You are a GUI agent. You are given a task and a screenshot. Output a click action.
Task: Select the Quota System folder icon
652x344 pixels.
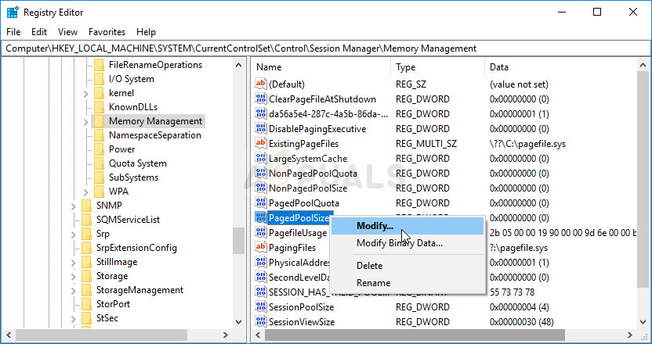[99, 163]
